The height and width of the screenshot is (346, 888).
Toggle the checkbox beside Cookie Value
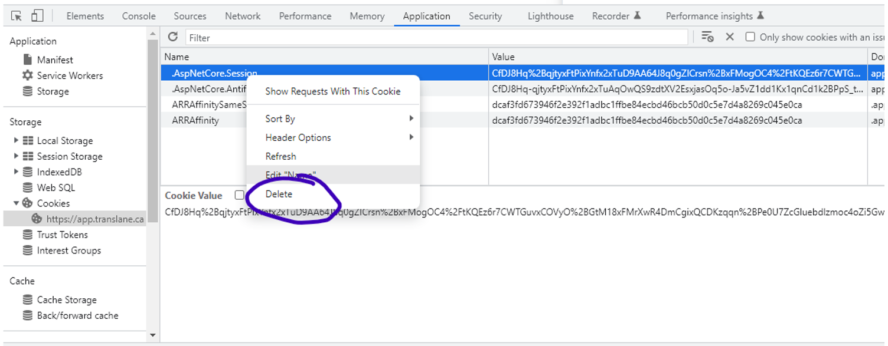(239, 195)
